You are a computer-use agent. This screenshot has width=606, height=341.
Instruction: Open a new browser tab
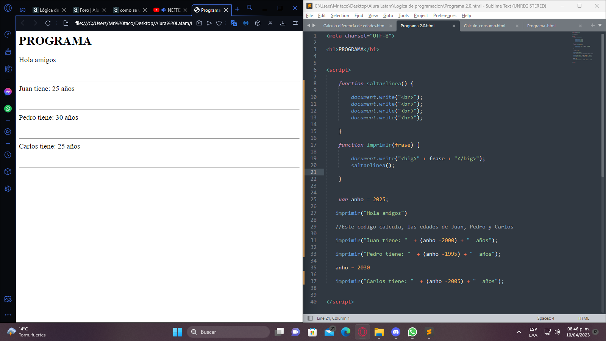click(237, 9)
